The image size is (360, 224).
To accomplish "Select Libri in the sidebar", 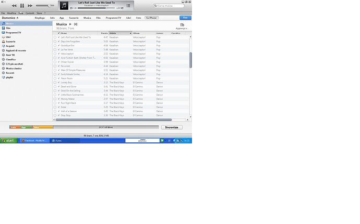I will pos(26,37).
